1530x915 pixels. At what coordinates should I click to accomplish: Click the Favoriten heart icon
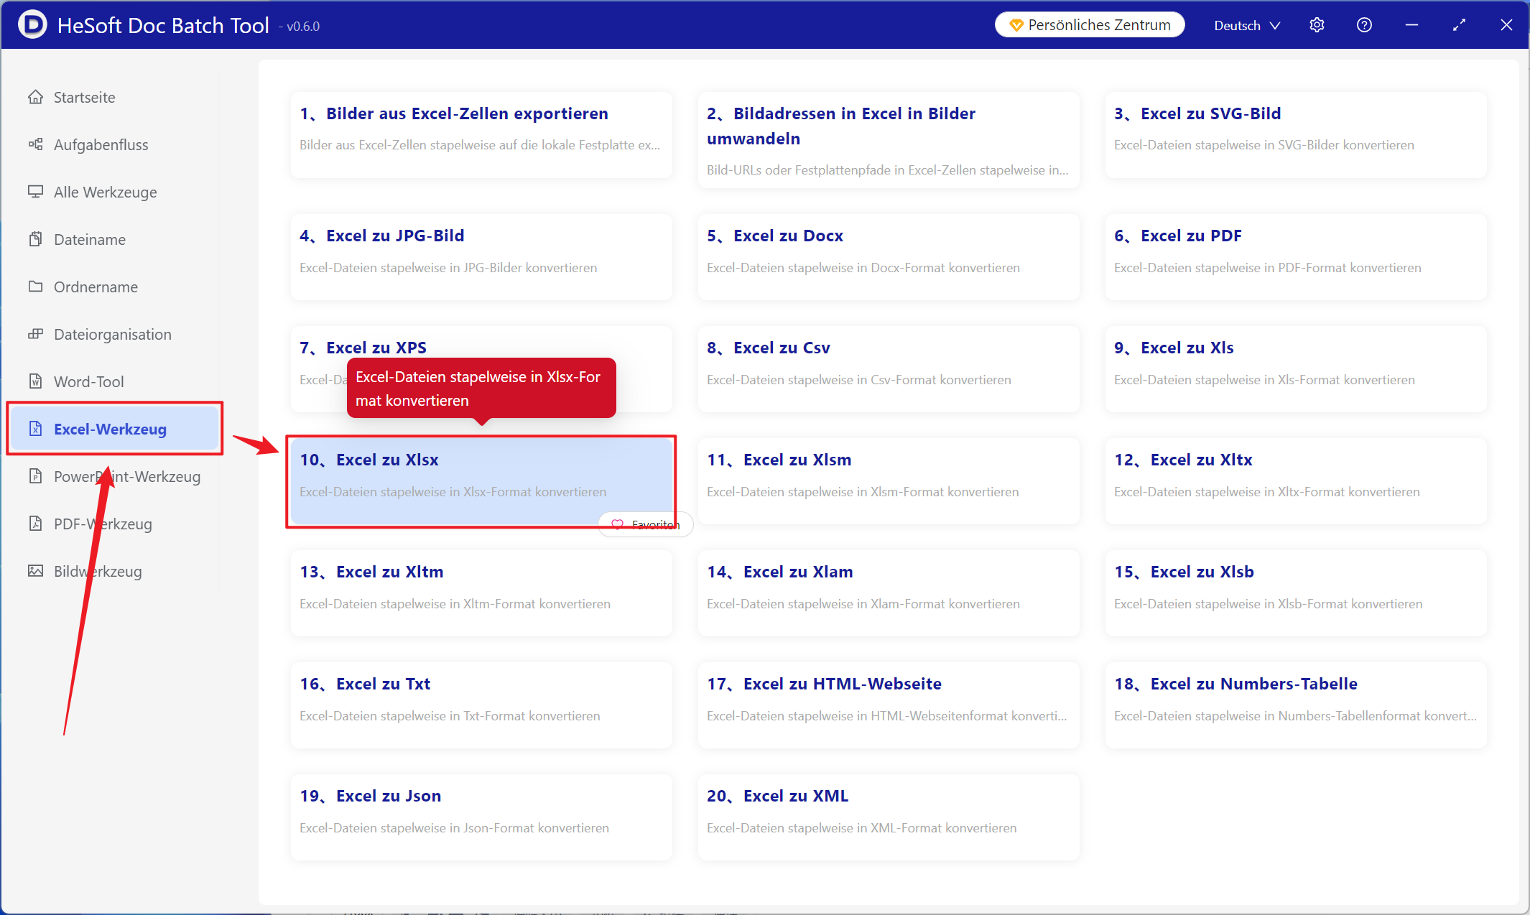point(617,525)
